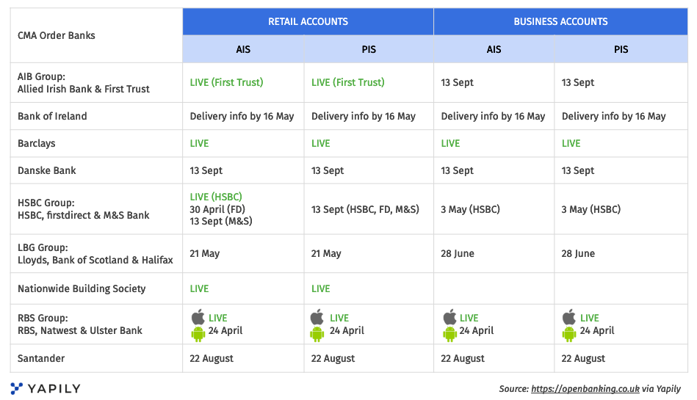Click the Apple icon in RBS Retail PIS cell
697x400 pixels.
pyautogui.click(x=317, y=317)
